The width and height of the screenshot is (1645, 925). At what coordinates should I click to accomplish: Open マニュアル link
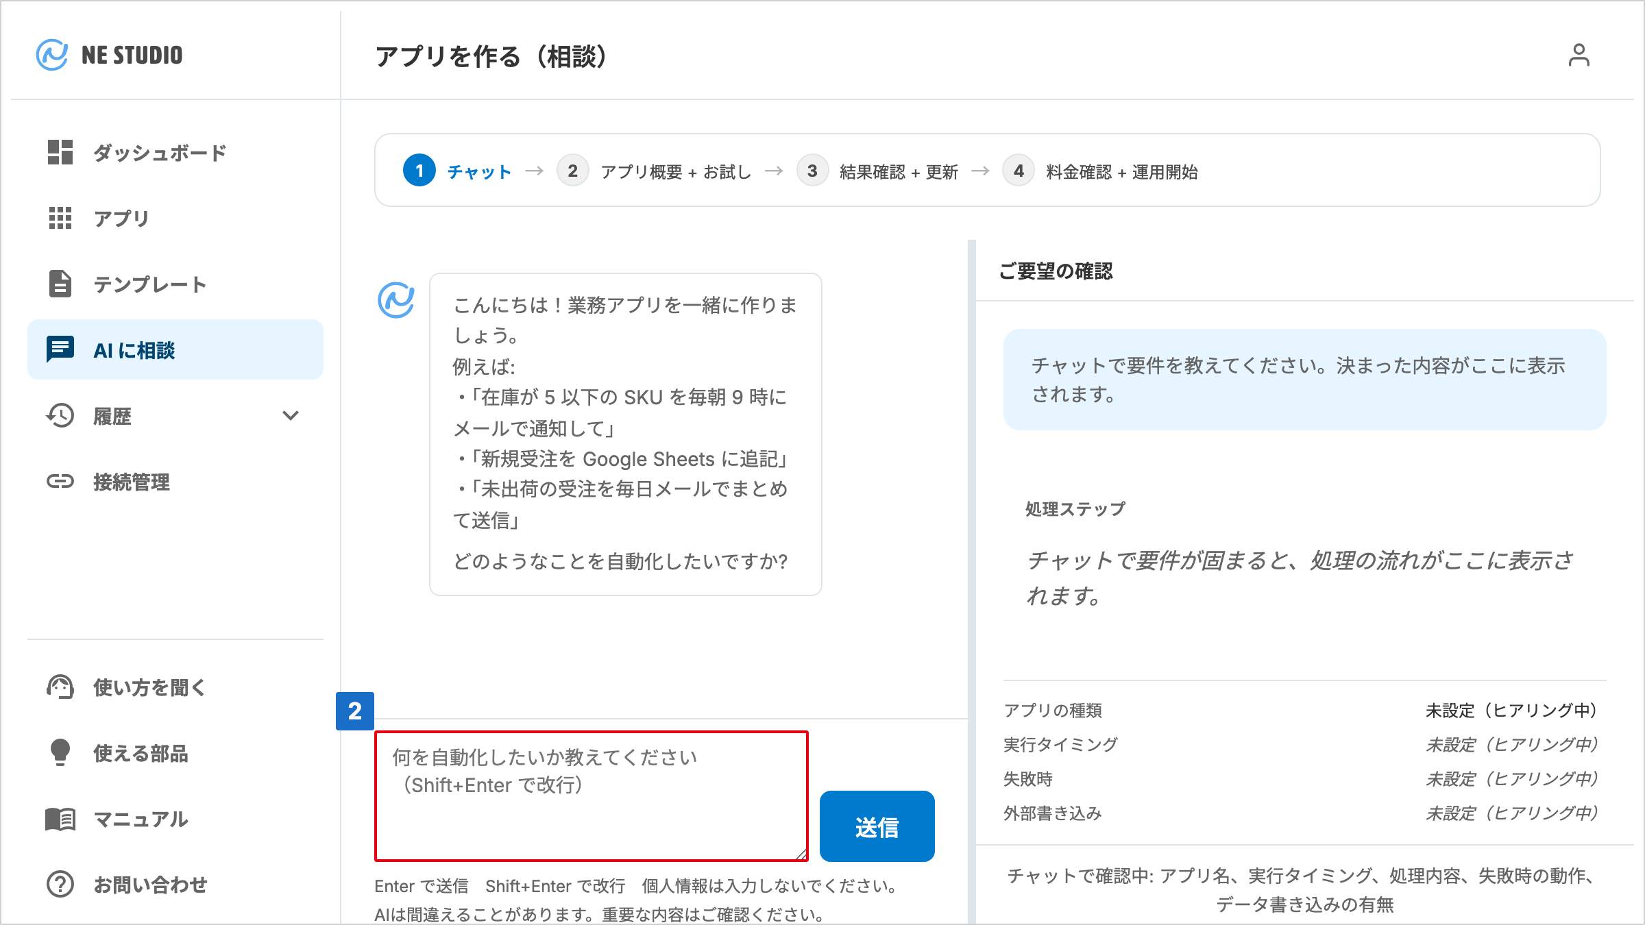click(175, 818)
